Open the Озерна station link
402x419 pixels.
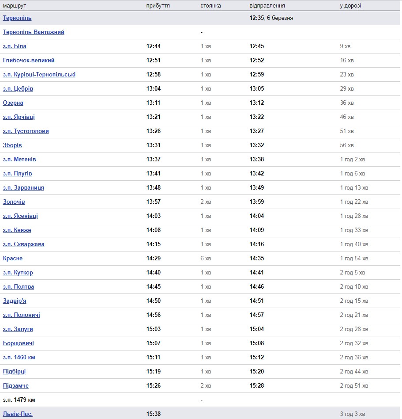[13, 103]
